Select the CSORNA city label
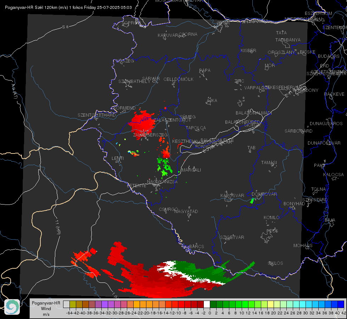Viewport: 347px width, 319px height. pyautogui.click(x=188, y=34)
